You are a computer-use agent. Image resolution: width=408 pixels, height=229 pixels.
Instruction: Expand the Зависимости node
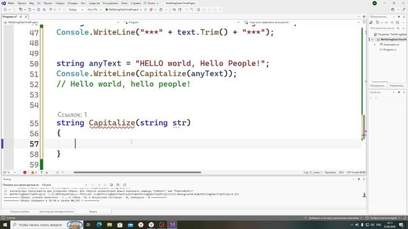[x=375, y=45]
